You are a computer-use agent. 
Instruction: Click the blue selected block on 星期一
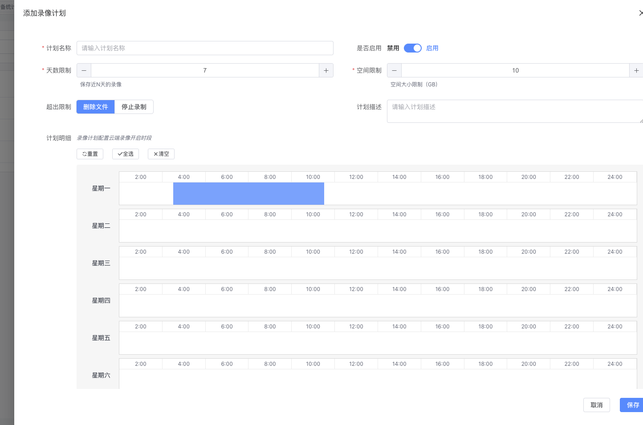(x=248, y=194)
